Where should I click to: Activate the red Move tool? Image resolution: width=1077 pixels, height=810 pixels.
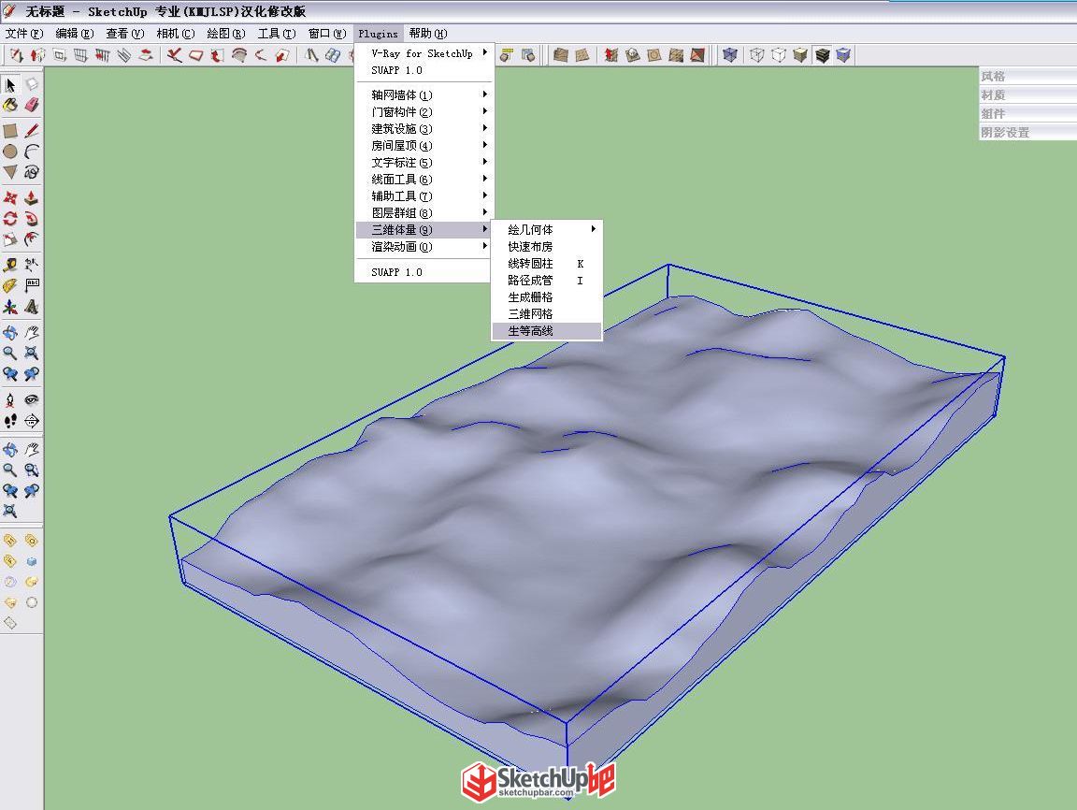pos(10,198)
